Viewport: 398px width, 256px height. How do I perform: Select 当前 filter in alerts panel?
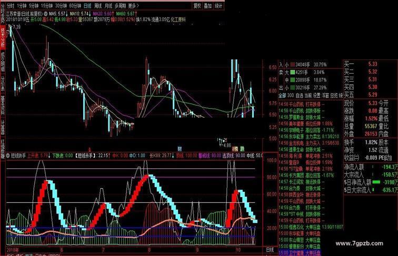click(x=308, y=96)
